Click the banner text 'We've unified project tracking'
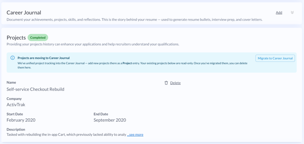Viewport: 304px width, 144px height. pyautogui.click(x=132, y=65)
